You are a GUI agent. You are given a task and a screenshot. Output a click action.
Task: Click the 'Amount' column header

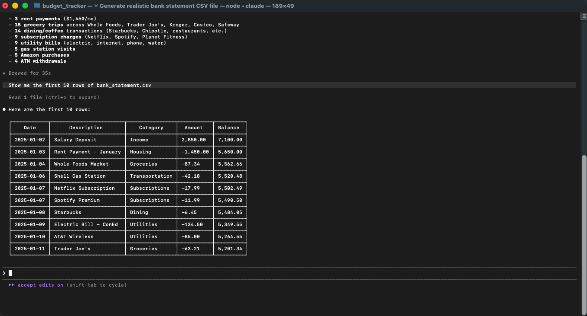click(x=194, y=128)
